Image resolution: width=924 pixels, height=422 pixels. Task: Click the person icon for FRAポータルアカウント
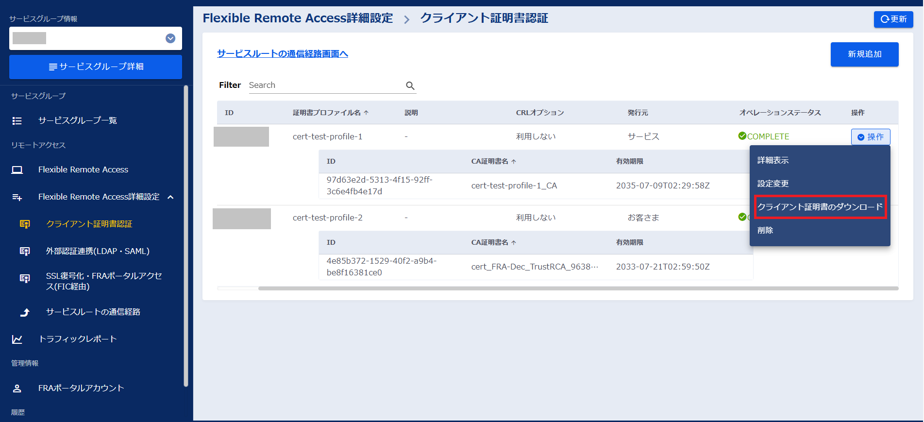pos(17,388)
